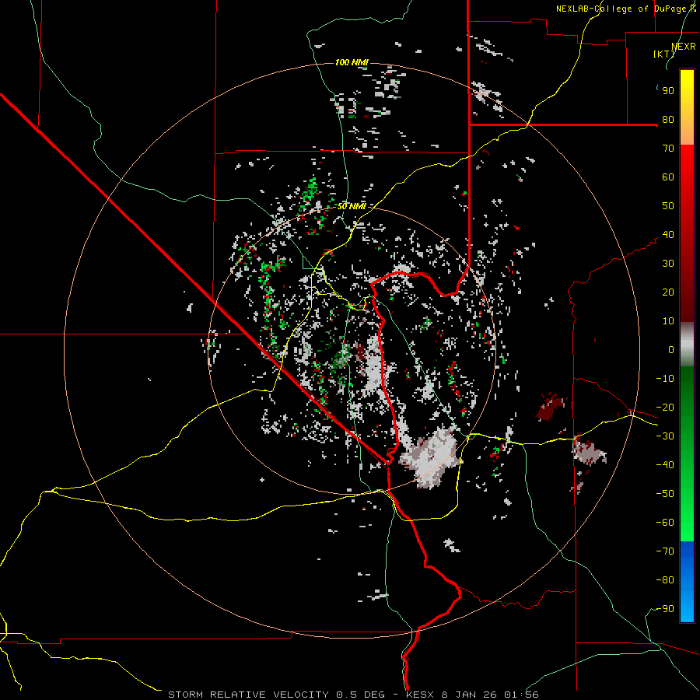Click the 70 value on velocity scale
700x700 pixels.
[x=668, y=149]
